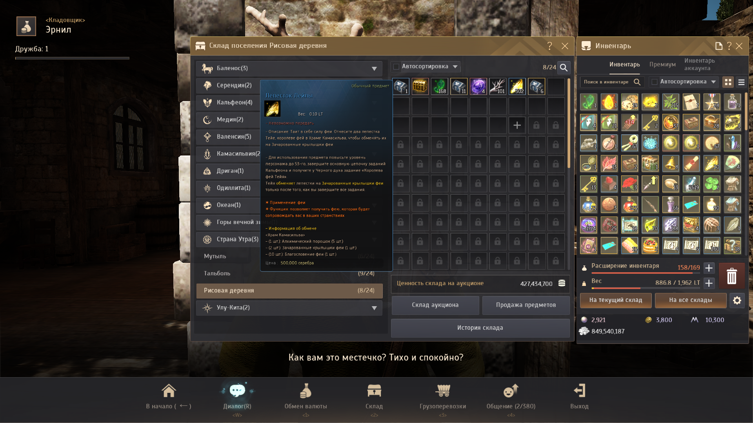Select golden treasure chest in warehouse
Viewport: 753px width, 423px height.
pos(420,87)
